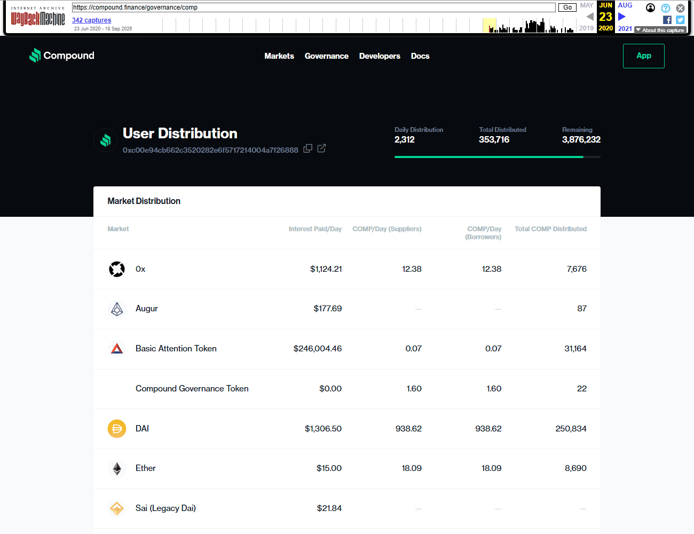Click the Interest Paid/Day column header
694x534 pixels.
315,229
